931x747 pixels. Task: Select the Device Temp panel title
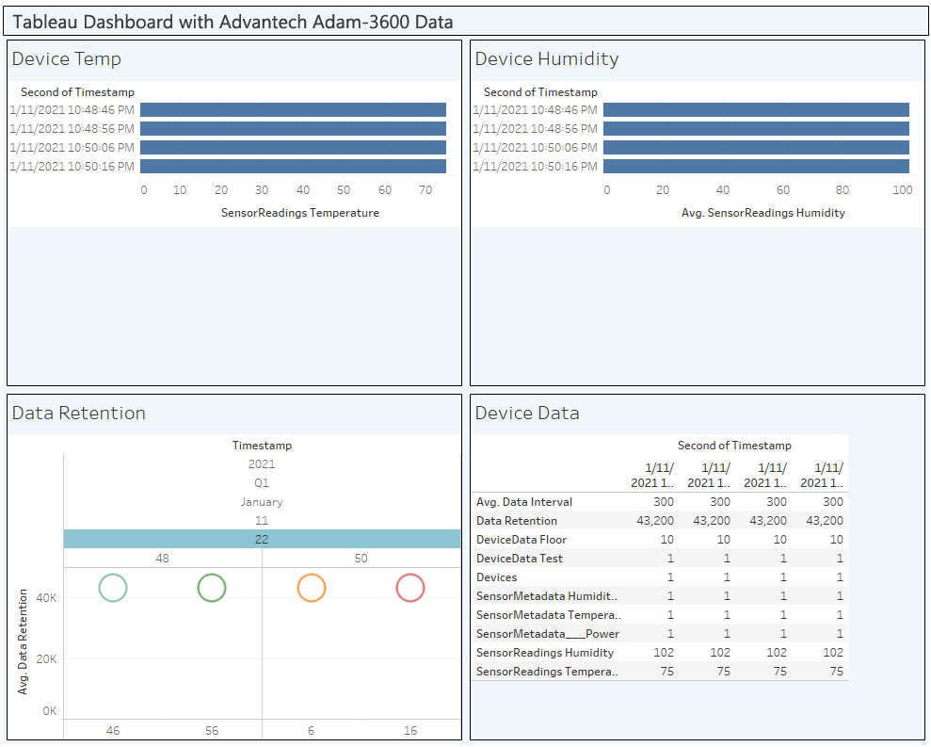67,58
